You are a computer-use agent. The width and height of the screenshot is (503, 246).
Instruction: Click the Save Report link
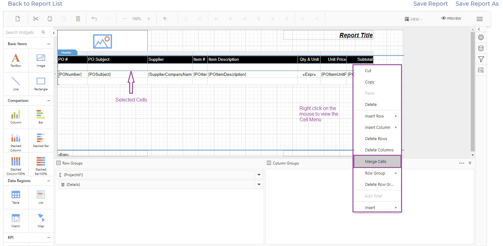430,4
